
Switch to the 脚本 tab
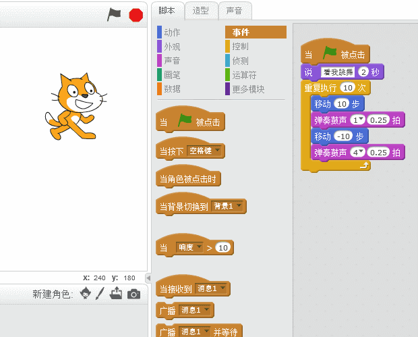pyautogui.click(x=167, y=11)
